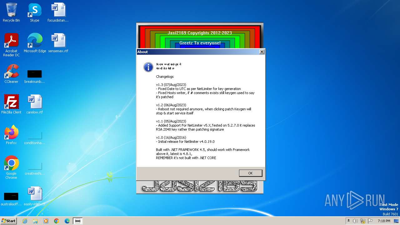Close the About dialog
This screenshot has height=225, width=400.
click(262, 52)
